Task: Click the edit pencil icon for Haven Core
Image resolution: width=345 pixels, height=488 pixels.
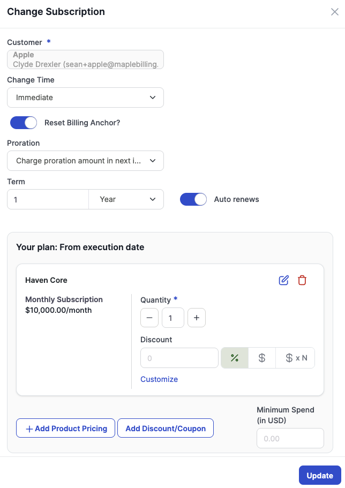Action: 284,280
